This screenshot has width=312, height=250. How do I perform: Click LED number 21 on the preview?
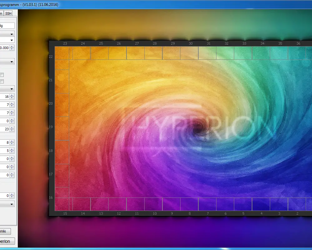(51, 80)
